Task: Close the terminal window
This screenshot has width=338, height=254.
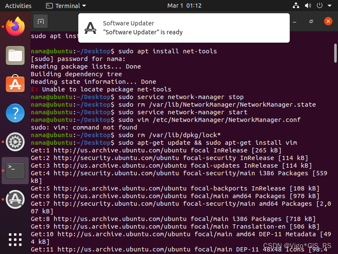Action: [x=328, y=21]
